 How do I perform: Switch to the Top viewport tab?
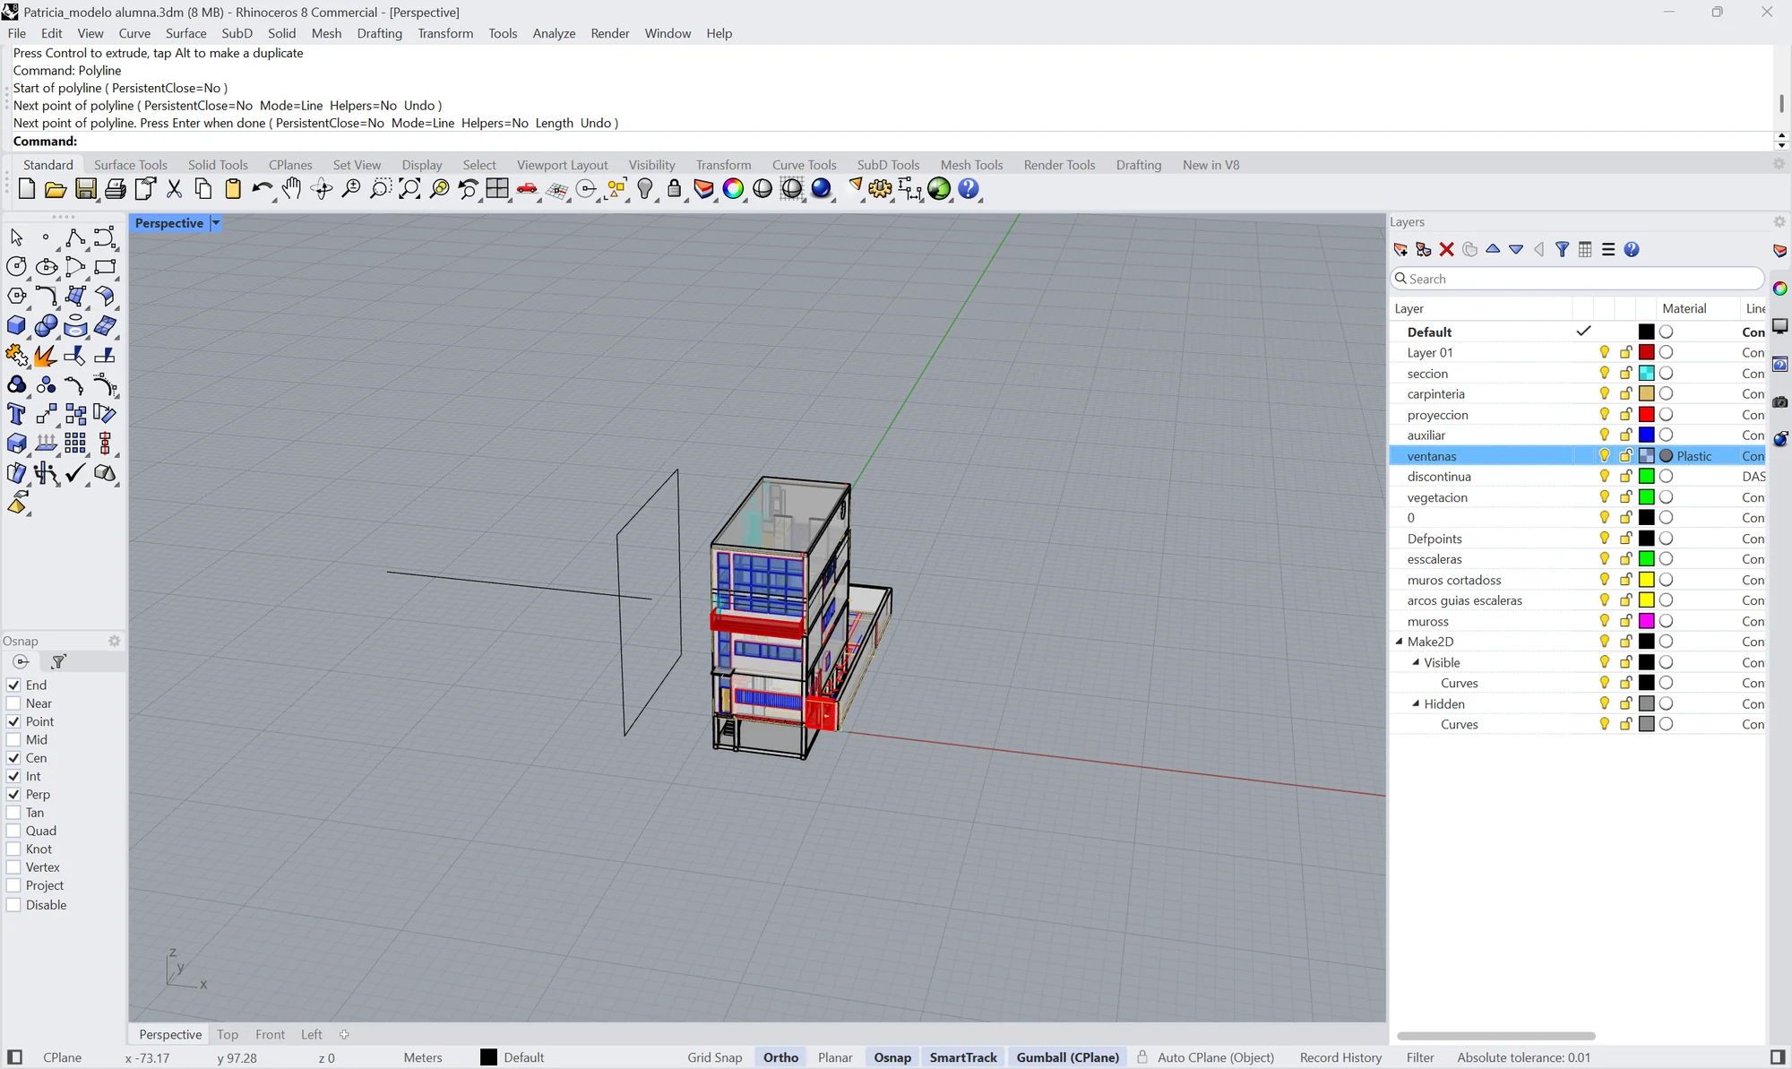coord(228,1034)
